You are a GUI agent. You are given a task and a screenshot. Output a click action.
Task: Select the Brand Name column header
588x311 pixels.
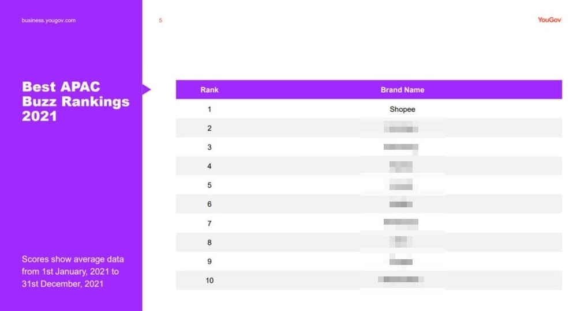[402, 90]
